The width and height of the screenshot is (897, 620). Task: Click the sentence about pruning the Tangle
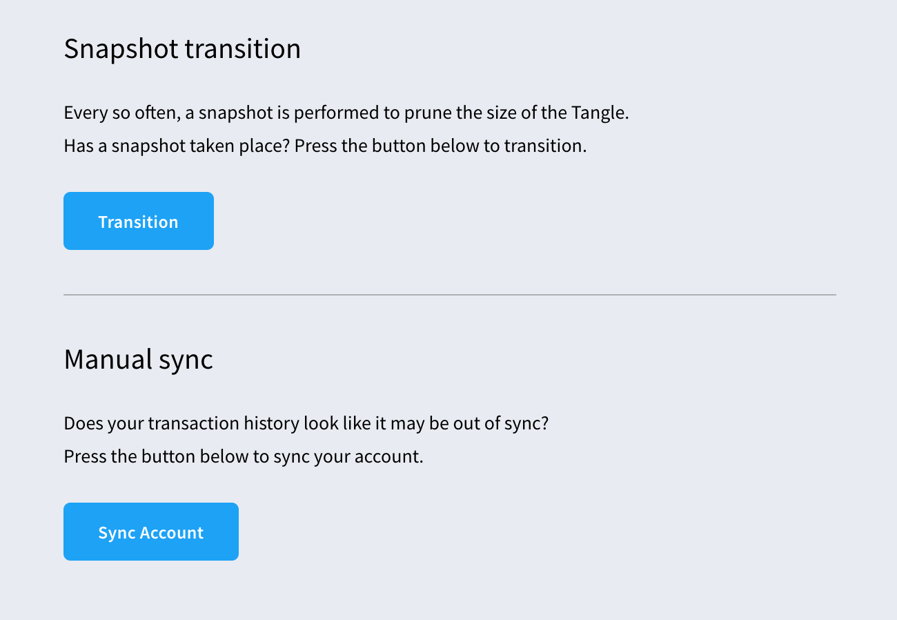(x=346, y=113)
